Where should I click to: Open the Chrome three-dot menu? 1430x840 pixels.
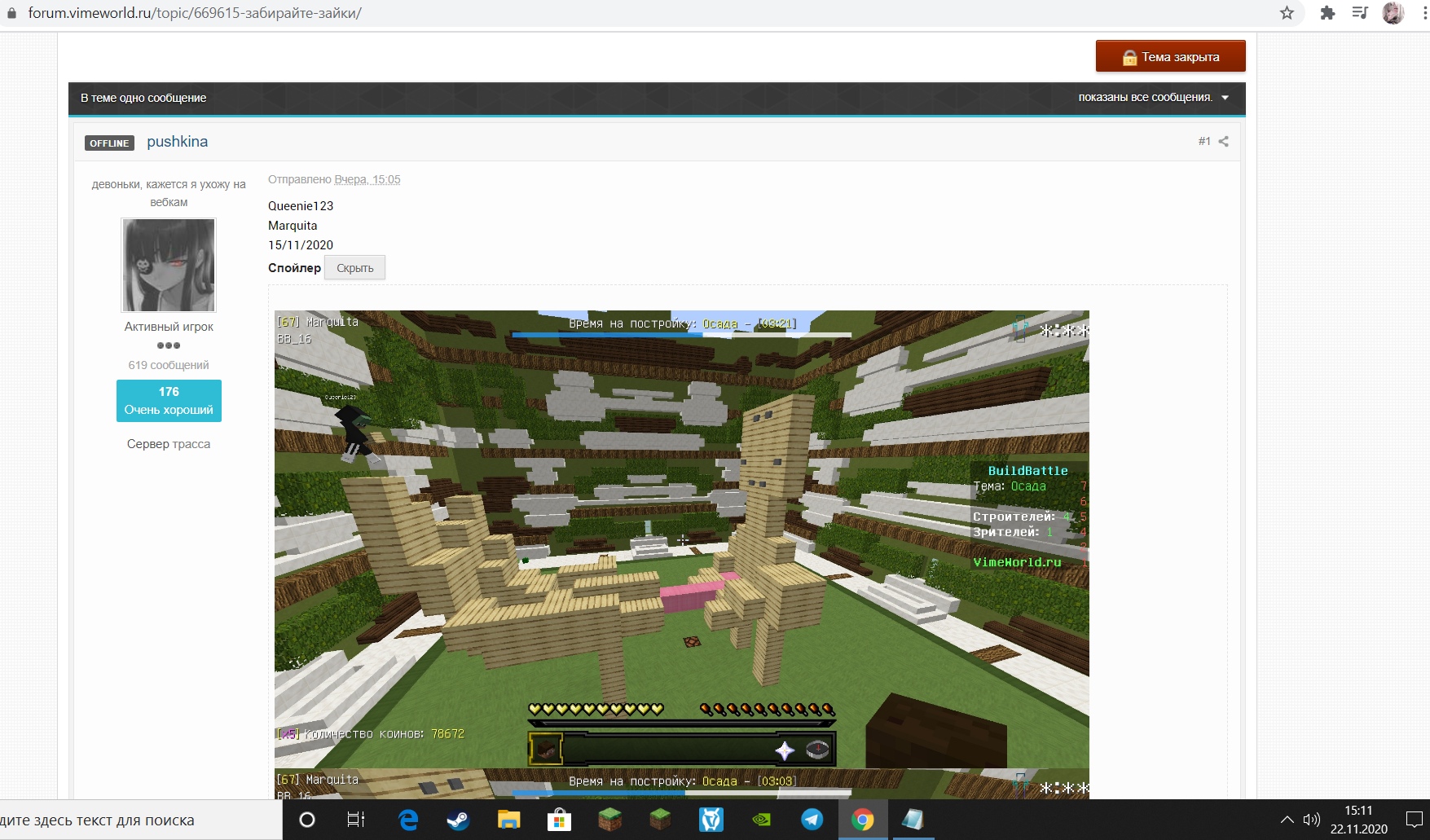point(1424,13)
